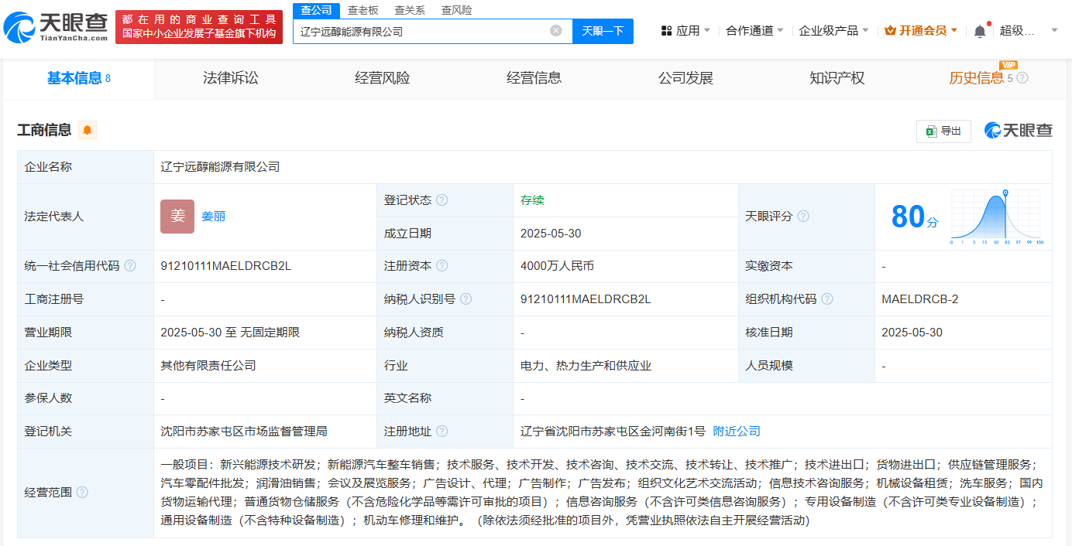Click help icon next to 经营范围
1072x546 pixels.
[82, 493]
